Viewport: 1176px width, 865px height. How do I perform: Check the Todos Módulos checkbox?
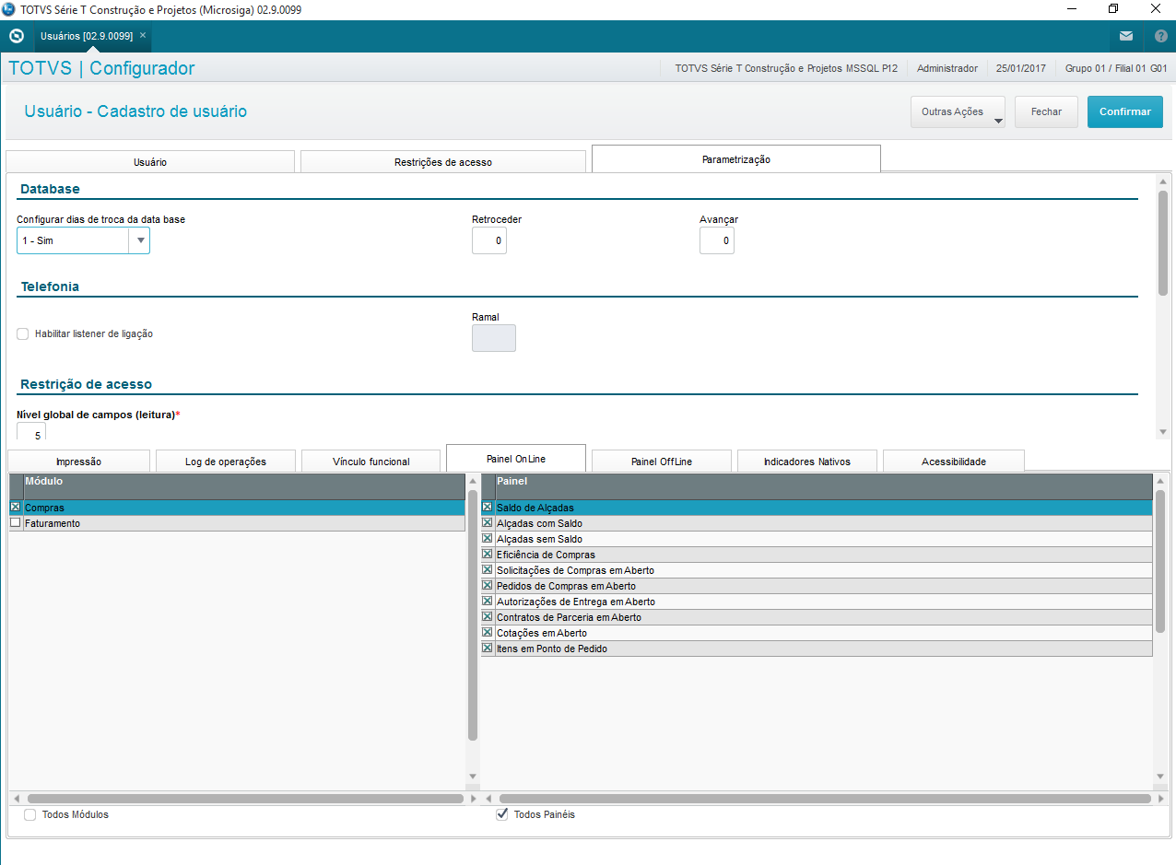(30, 814)
